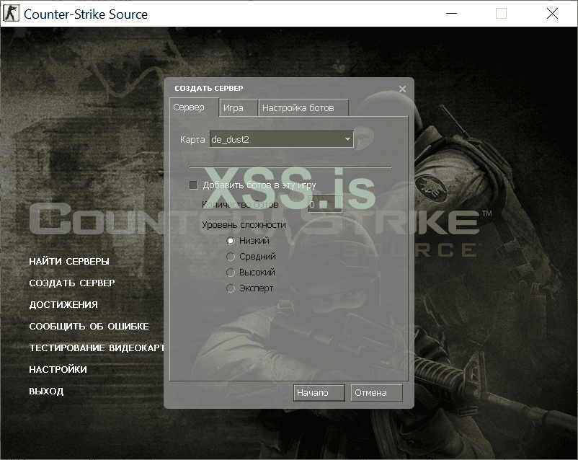The height and width of the screenshot is (460, 578).
Task: Switch to the Сервер tab
Action: tap(194, 107)
